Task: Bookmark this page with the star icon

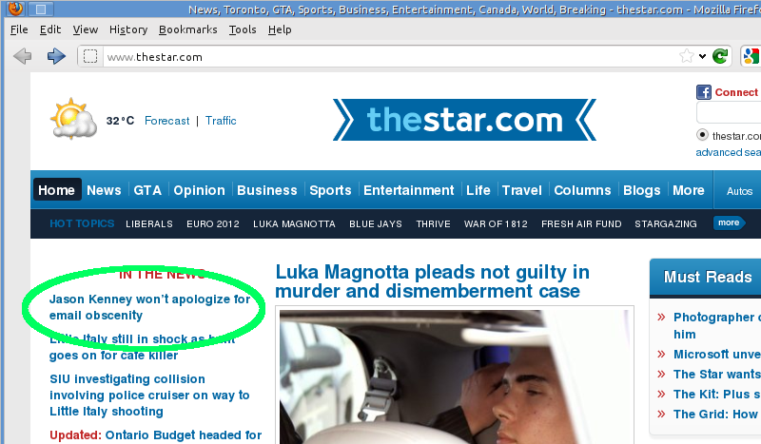Action: pyautogui.click(x=686, y=56)
